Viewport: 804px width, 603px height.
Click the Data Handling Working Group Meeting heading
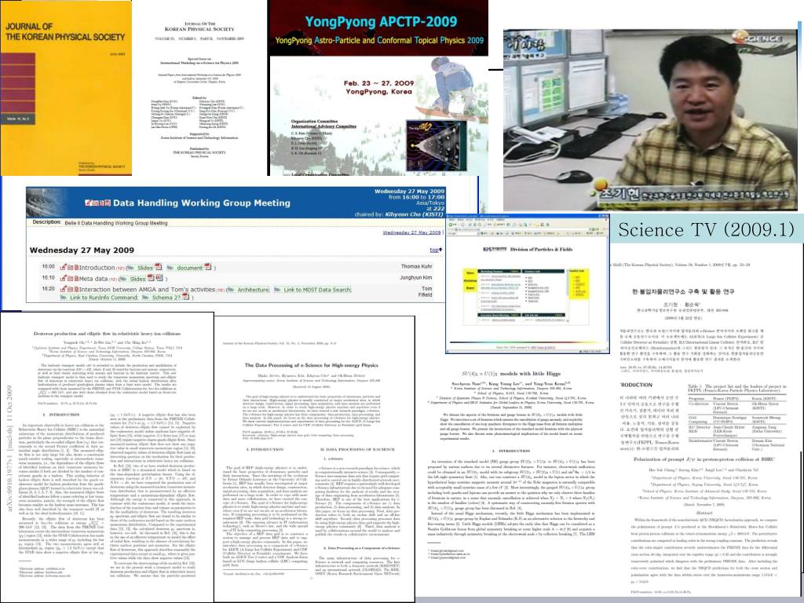tap(202, 203)
